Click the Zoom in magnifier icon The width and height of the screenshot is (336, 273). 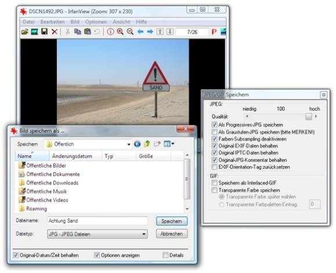[120, 32]
